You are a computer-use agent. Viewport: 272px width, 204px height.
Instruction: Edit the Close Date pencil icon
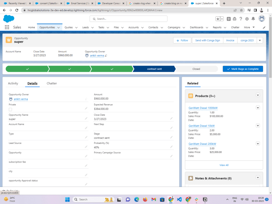click(x=171, y=119)
